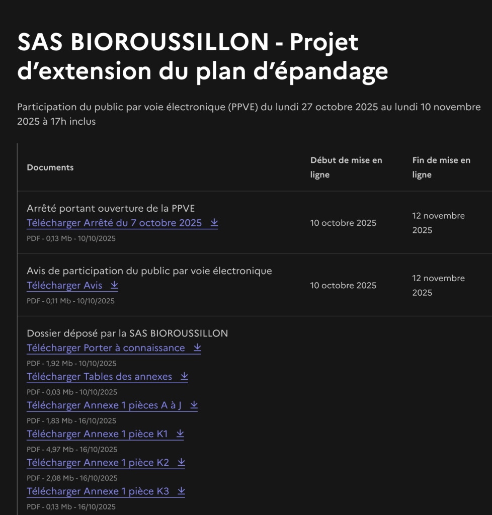492x515 pixels.
Task: Open the Télécharger Avis link
Action: click(x=64, y=285)
